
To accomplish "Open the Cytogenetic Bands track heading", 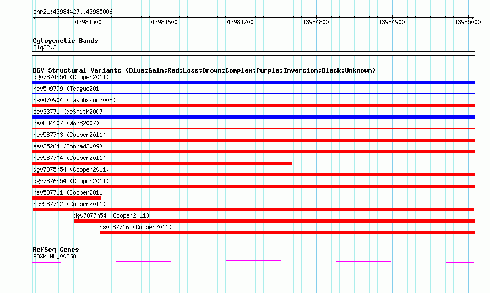I will click(66, 41).
